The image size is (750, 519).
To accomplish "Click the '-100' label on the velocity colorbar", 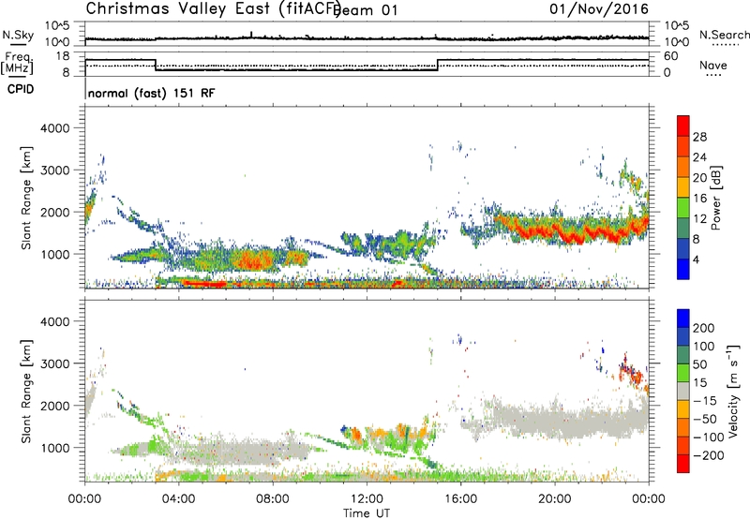I will click(x=709, y=437).
